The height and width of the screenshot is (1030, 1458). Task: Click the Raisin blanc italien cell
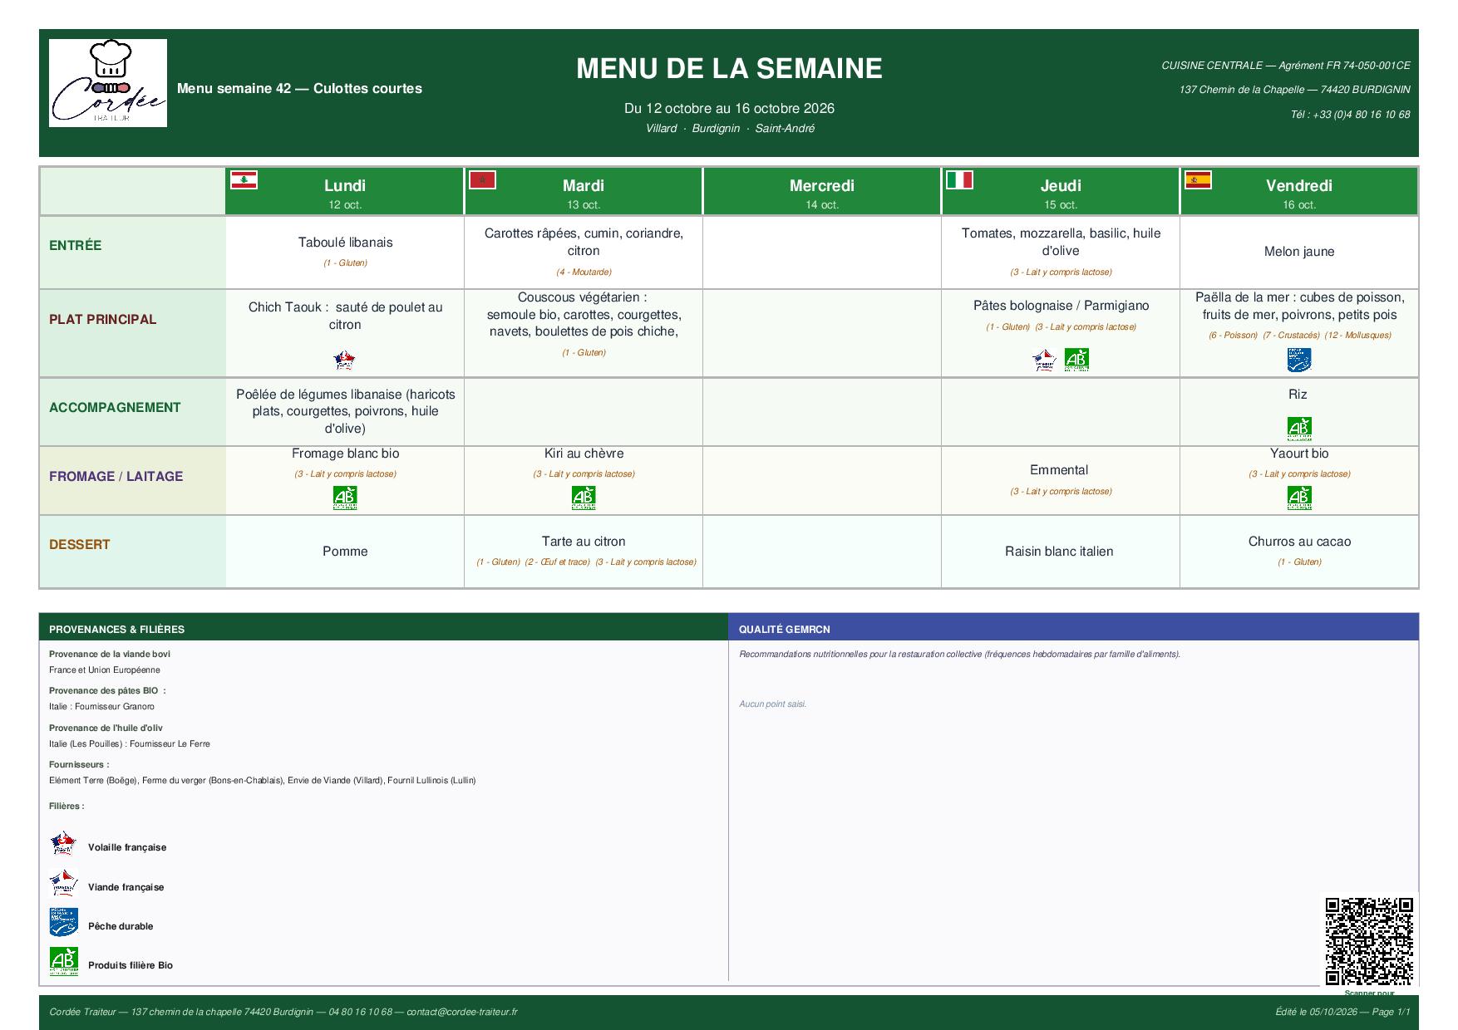[1060, 551]
